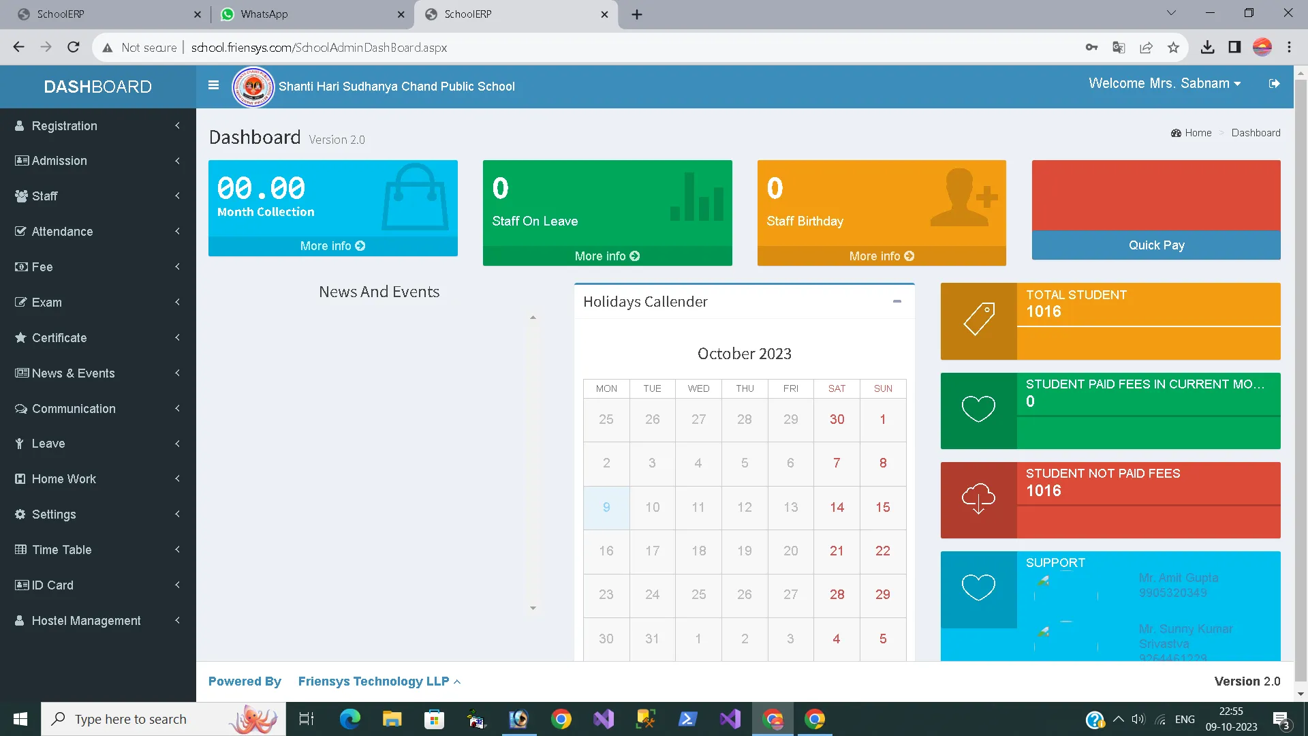The width and height of the screenshot is (1308, 736).
Task: Open Microsoft Edge from the taskbar
Action: [x=349, y=719]
